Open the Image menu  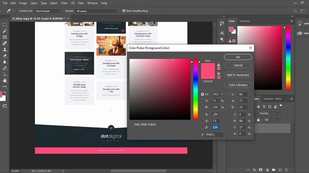coord(23,3)
